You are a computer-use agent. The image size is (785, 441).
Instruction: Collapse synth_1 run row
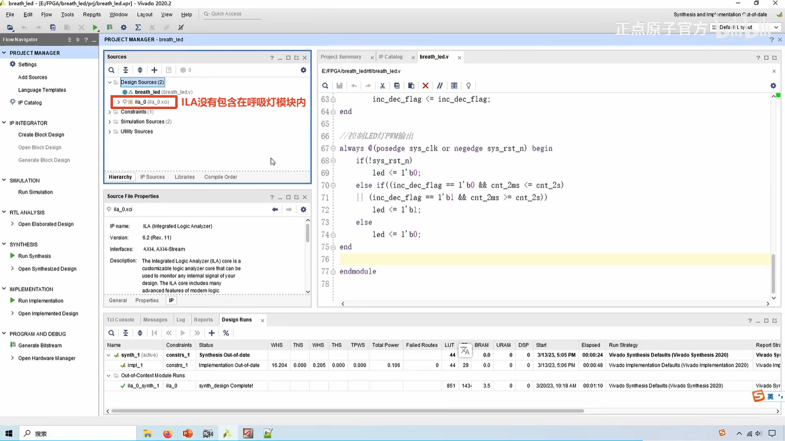[x=109, y=355]
